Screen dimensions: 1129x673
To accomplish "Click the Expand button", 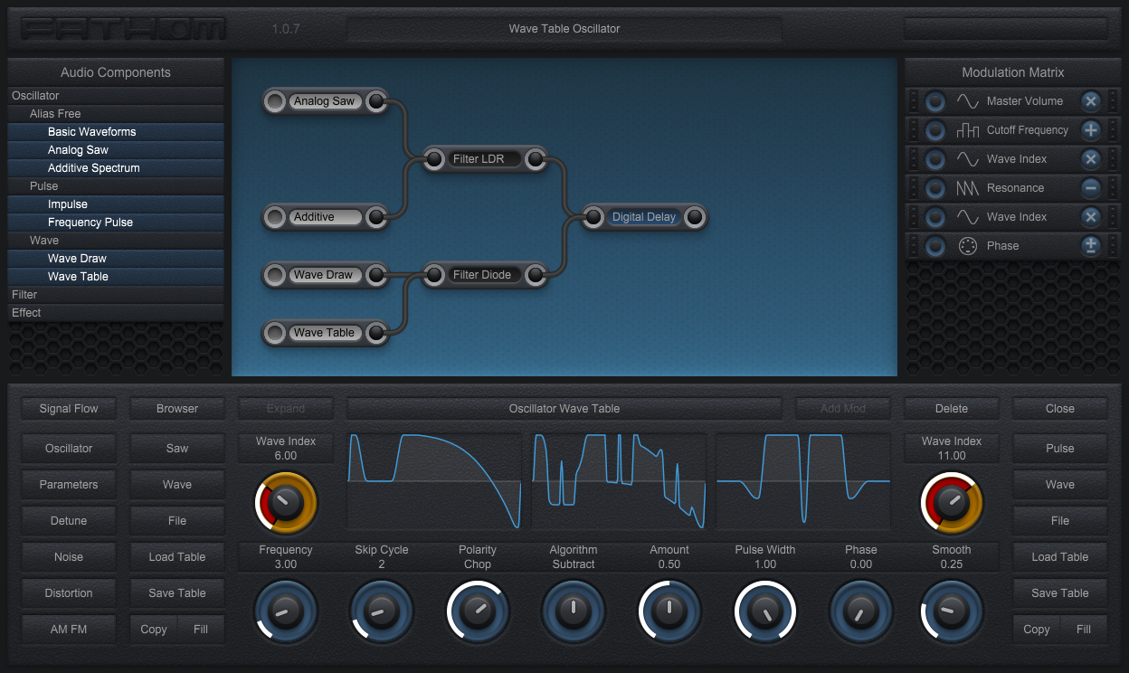I will pyautogui.click(x=286, y=409).
